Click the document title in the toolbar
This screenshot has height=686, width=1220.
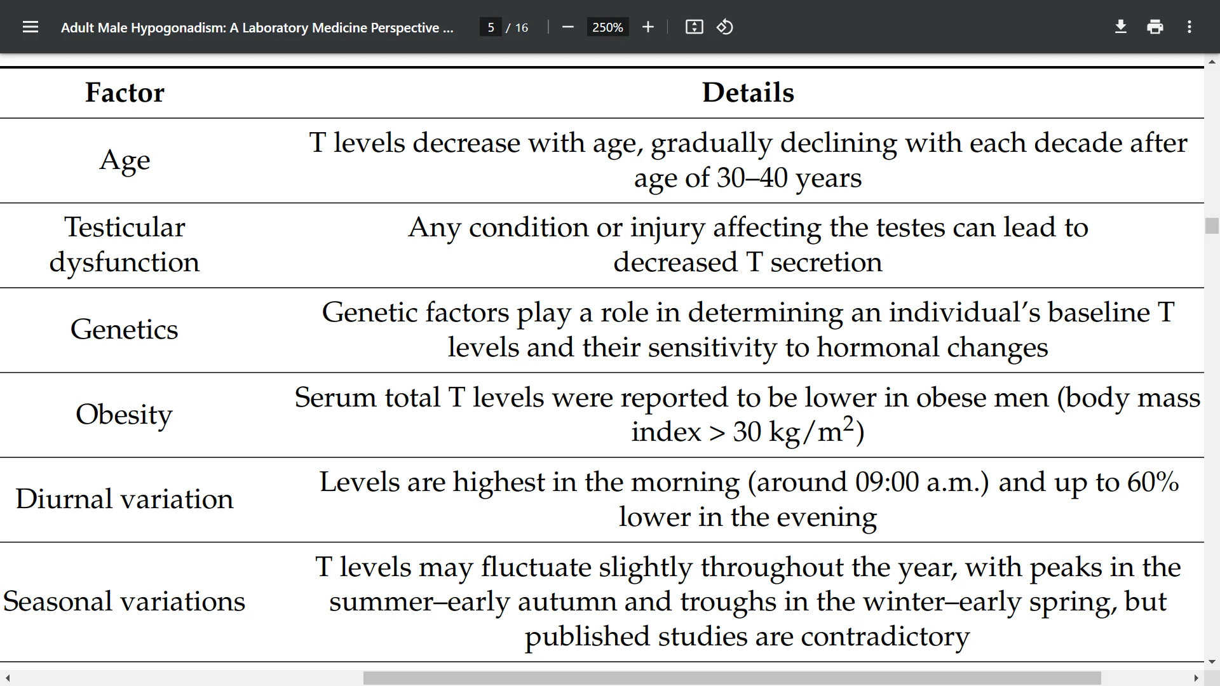(257, 28)
